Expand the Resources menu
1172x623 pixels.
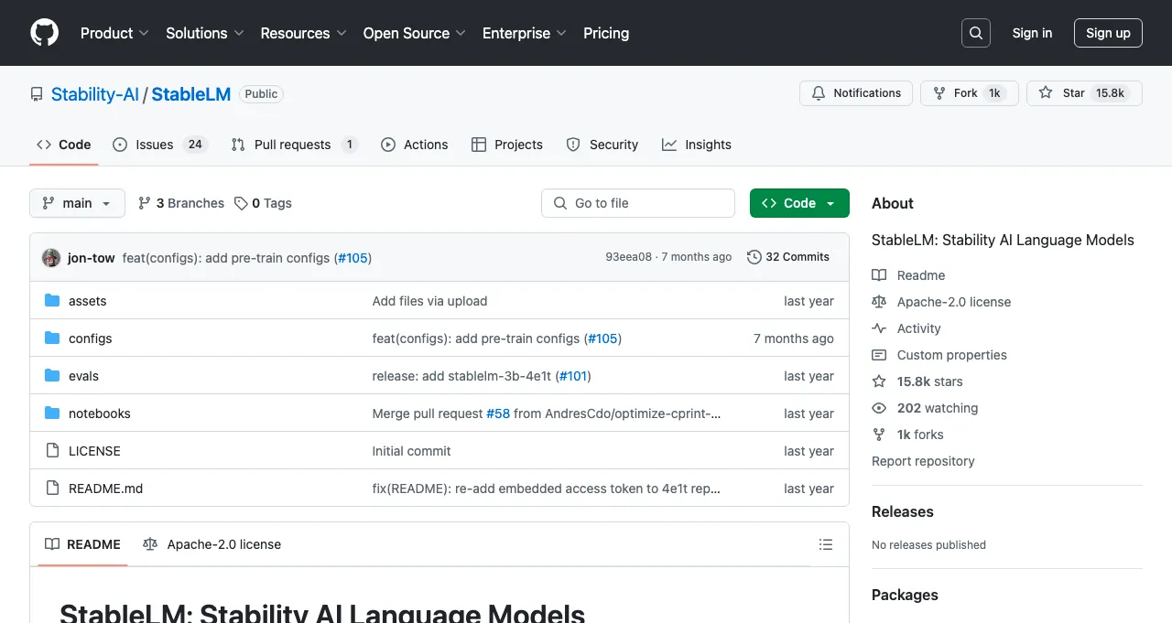tap(303, 33)
